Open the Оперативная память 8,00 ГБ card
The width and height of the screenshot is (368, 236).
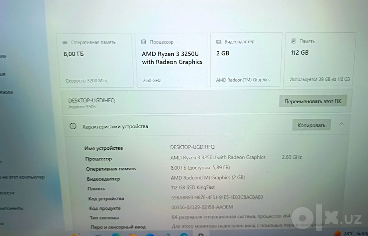95,61
